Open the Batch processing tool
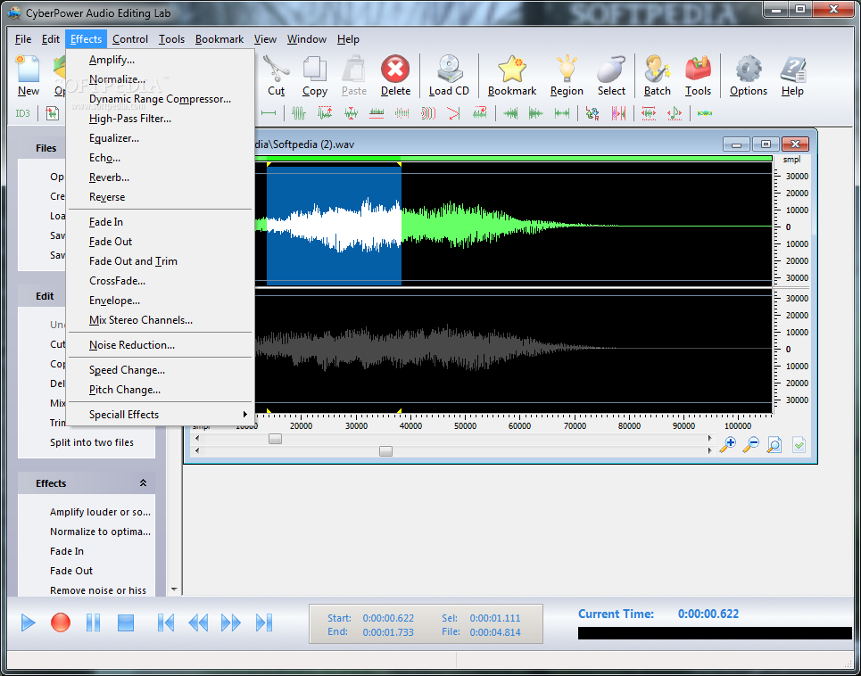This screenshot has height=676, width=861. (658, 76)
